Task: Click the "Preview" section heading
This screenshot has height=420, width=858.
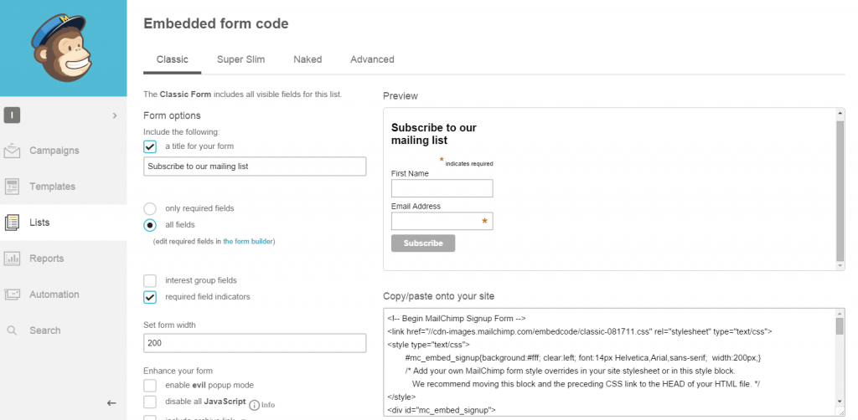Action: (x=400, y=96)
